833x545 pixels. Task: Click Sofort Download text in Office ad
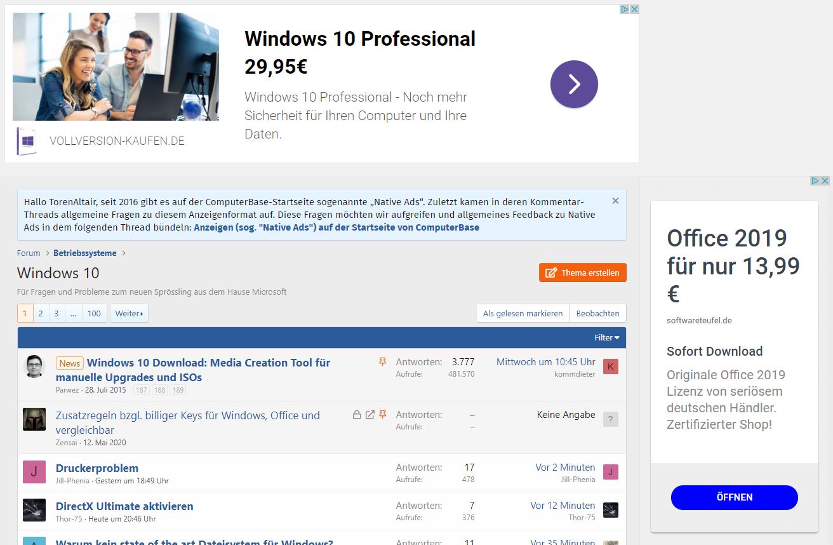714,351
